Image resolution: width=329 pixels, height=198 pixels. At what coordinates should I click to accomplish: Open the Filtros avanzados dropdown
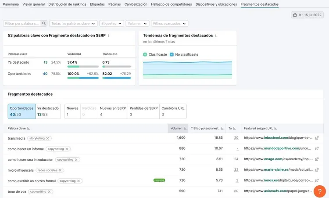pyautogui.click(x=169, y=24)
